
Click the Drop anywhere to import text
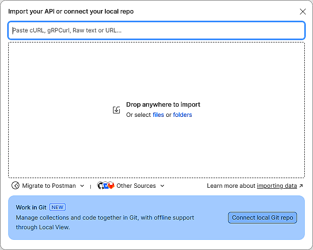coord(163,105)
